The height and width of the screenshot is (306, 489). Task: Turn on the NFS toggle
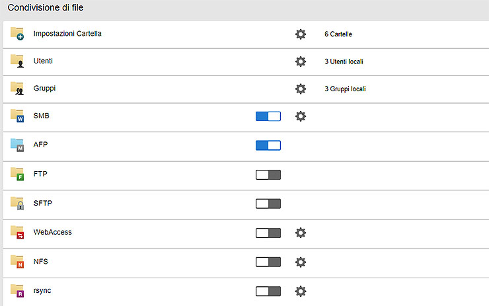point(268,262)
